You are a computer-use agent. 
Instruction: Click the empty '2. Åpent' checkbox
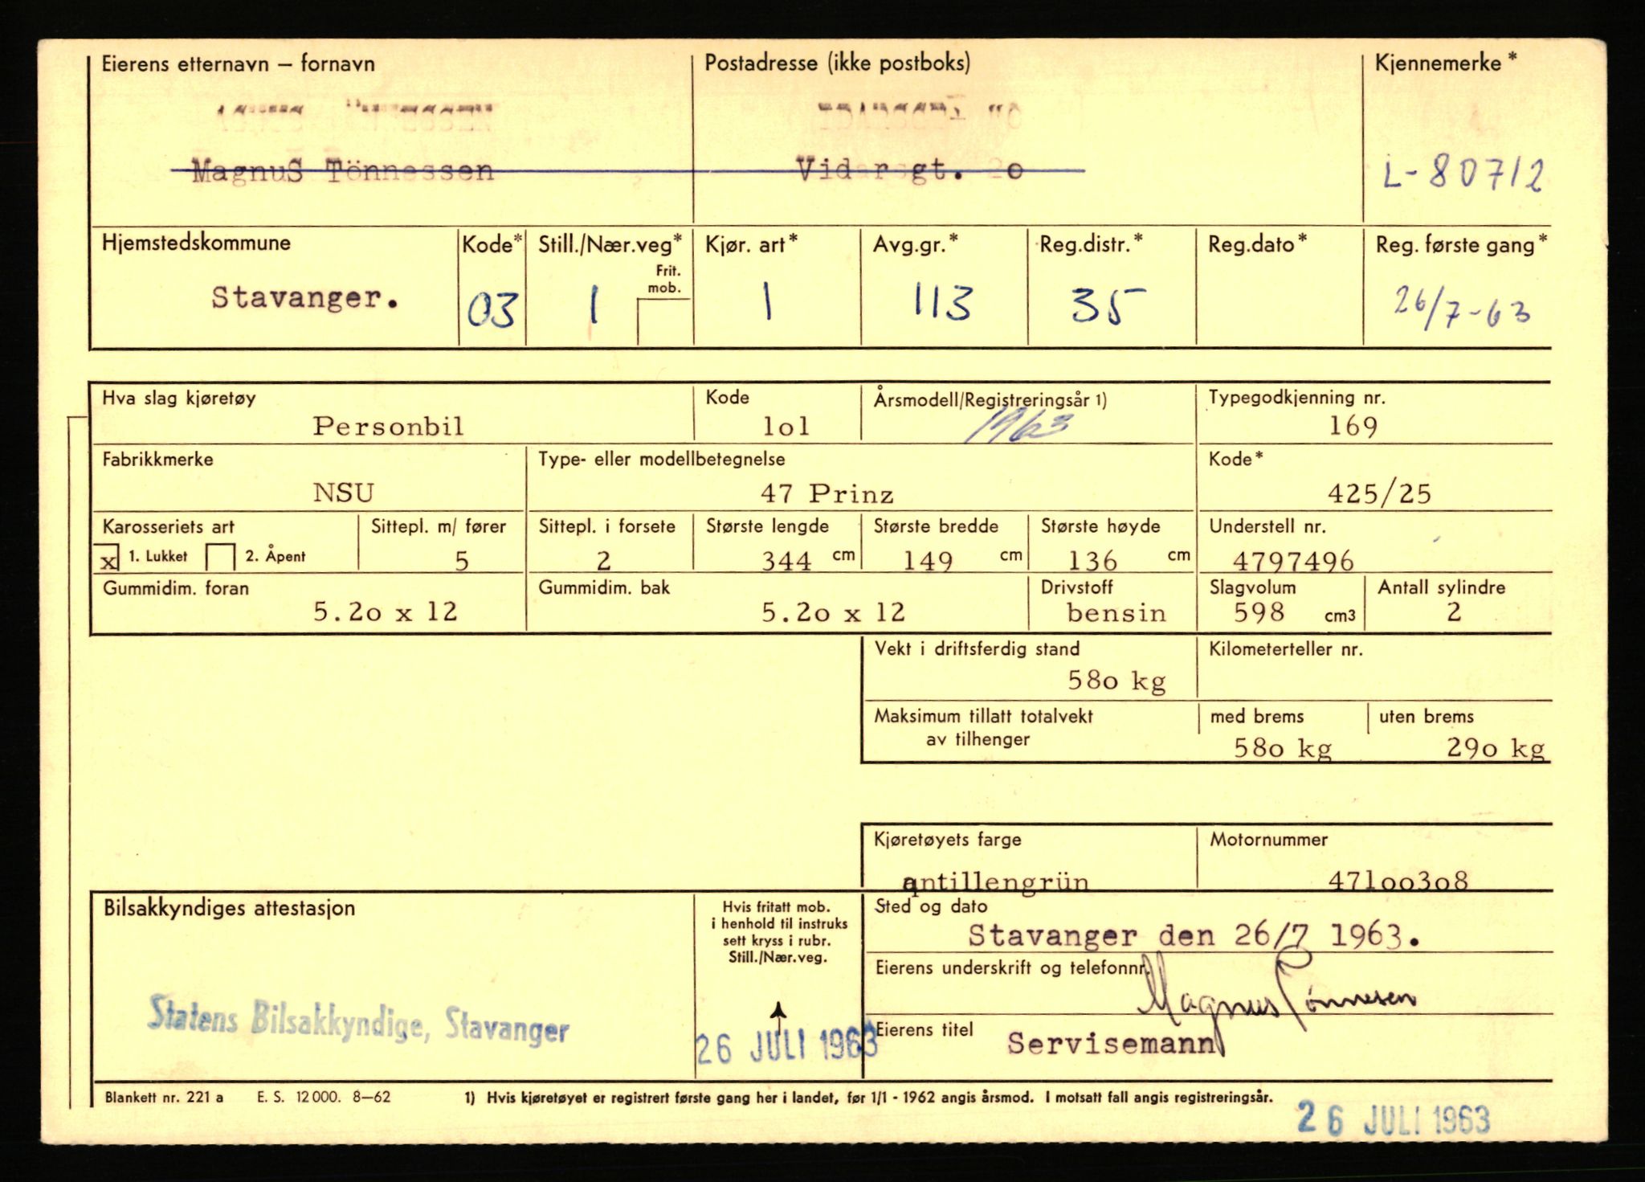pyautogui.click(x=221, y=557)
